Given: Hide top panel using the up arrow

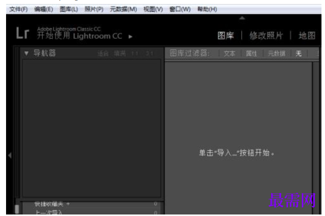Looking at the screenshot, I should [242, 18].
